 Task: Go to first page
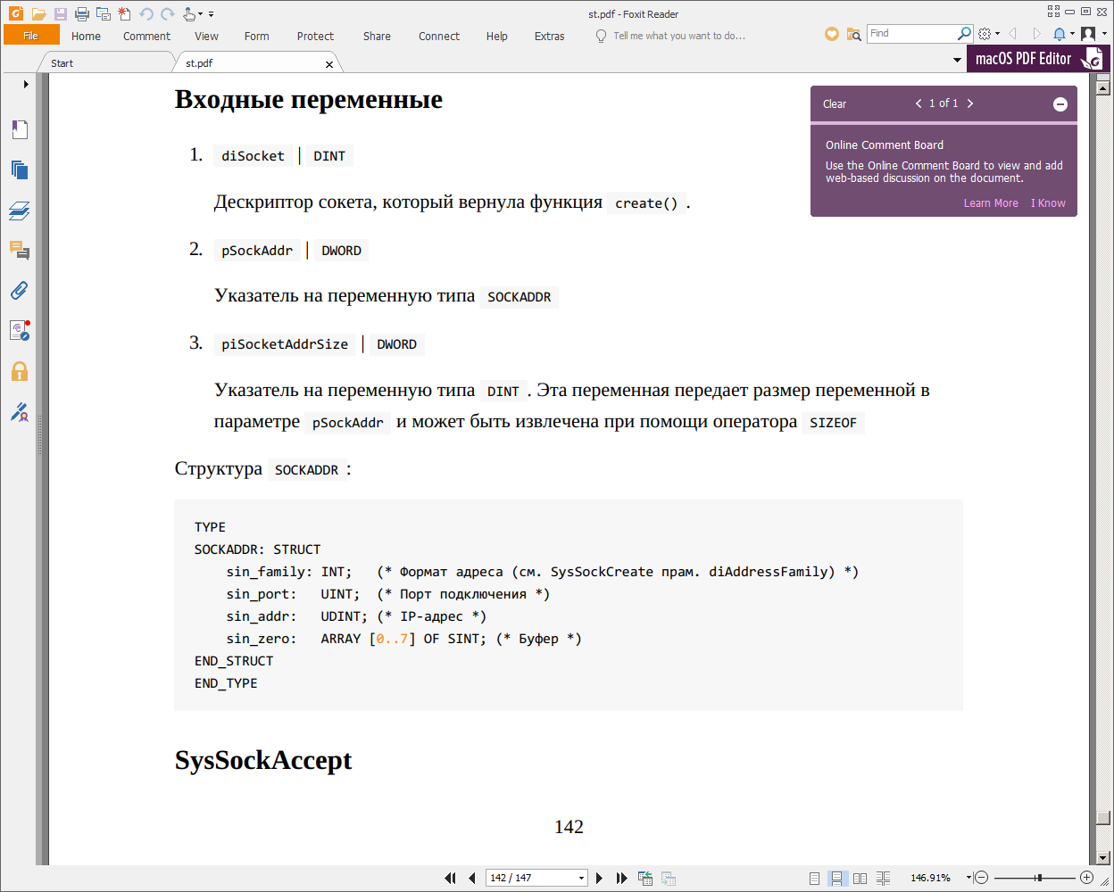pos(450,878)
